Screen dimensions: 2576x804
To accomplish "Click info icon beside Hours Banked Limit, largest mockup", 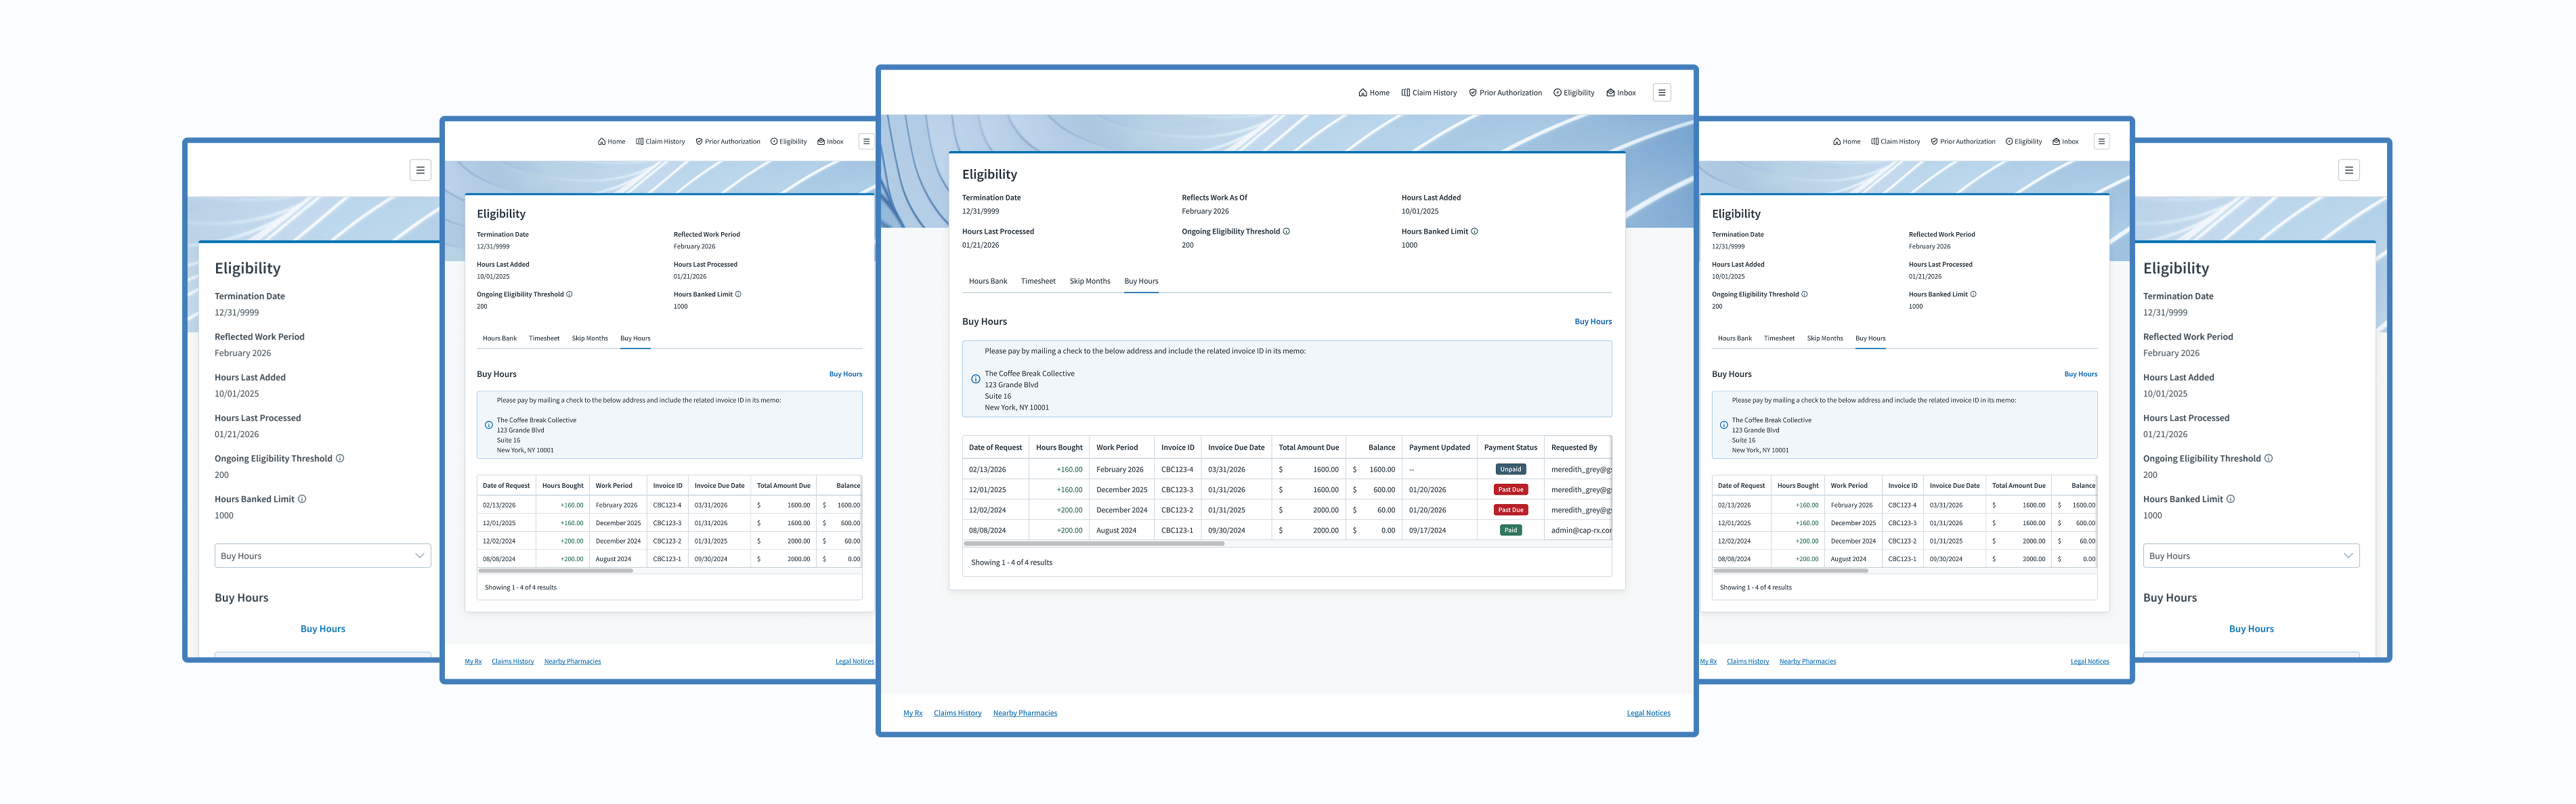I will point(1474,231).
